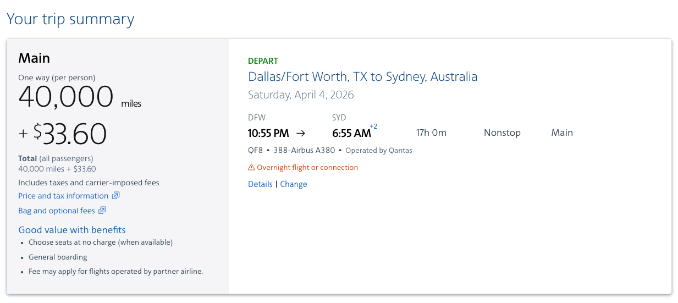Click the Total (all passengers) label

(56, 158)
